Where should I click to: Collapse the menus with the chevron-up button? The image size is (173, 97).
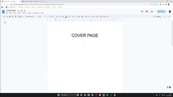(169, 17)
